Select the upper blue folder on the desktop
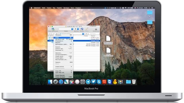The width and height of the screenshot is (184, 103). (x=150, y=12)
